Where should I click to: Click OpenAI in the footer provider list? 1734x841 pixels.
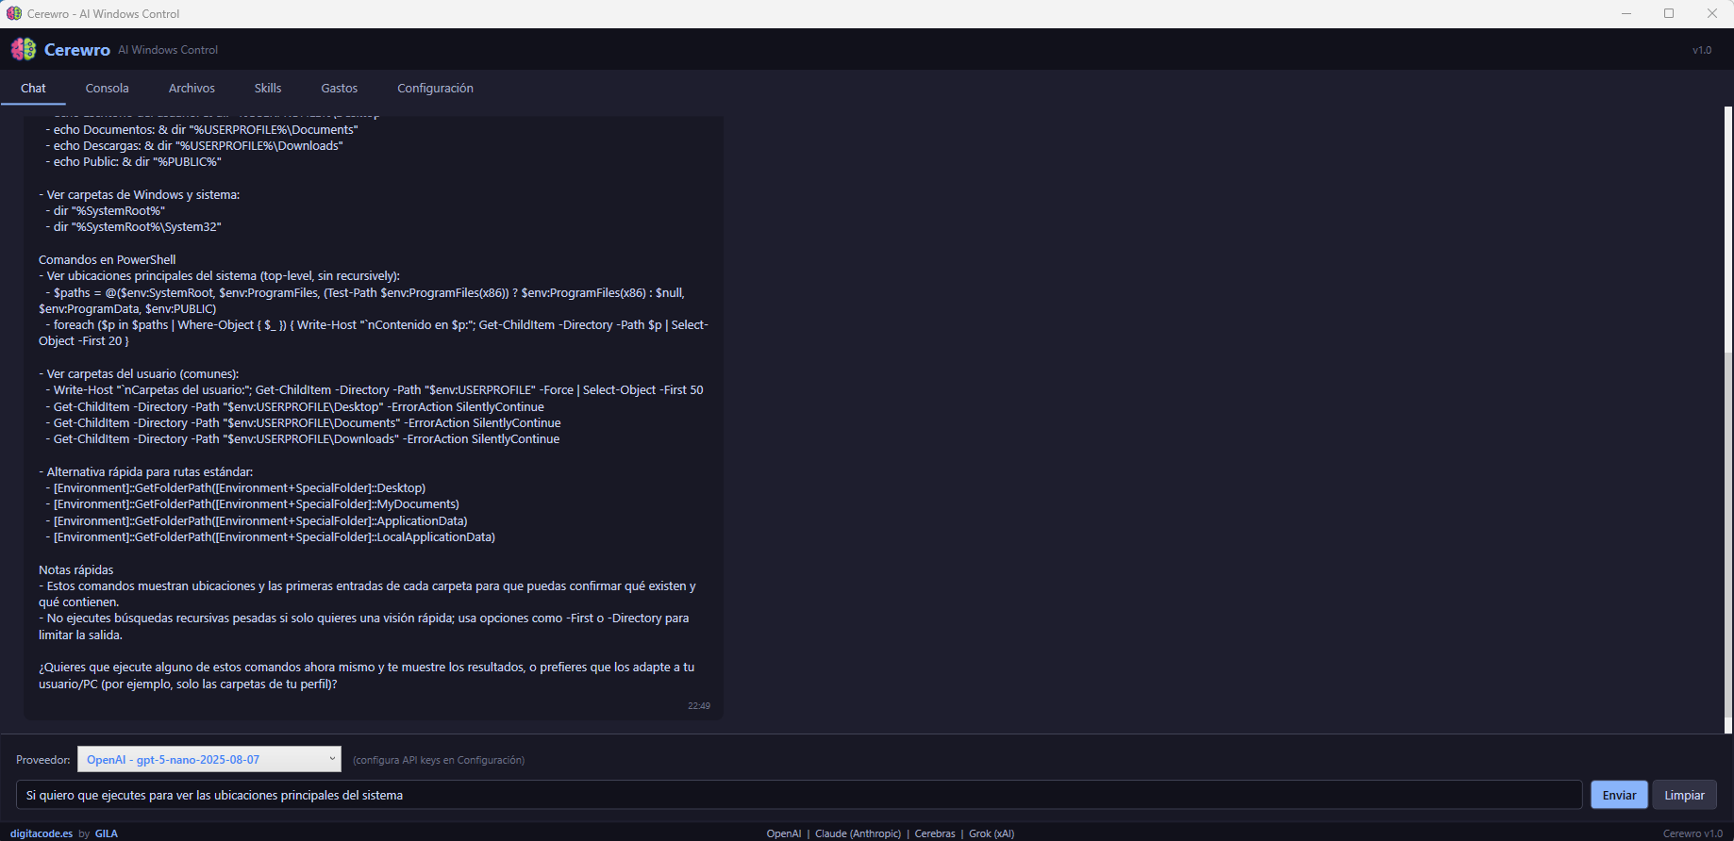(783, 833)
